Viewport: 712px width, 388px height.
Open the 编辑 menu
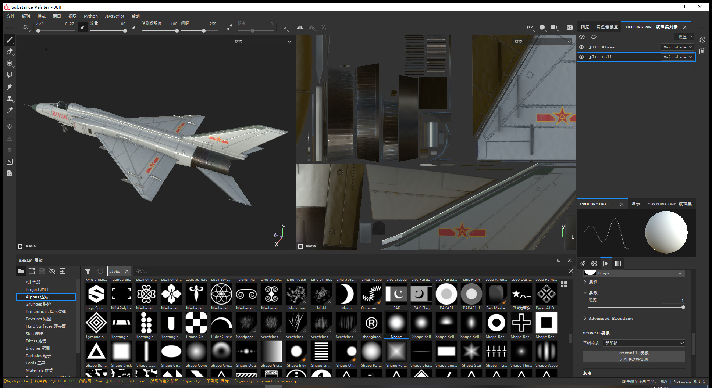pyautogui.click(x=26, y=16)
